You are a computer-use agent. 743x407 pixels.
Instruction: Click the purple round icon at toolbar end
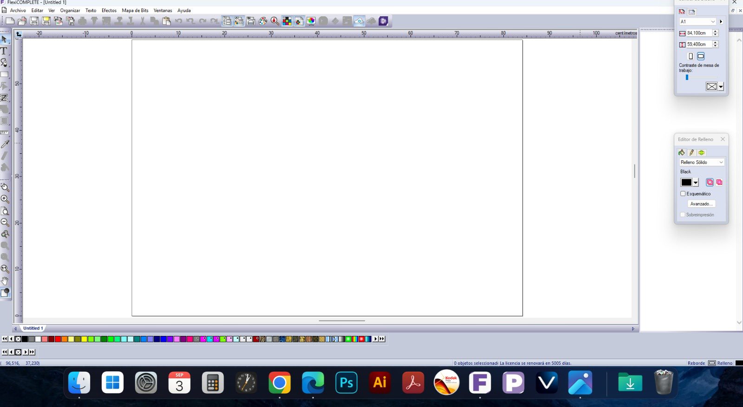[x=383, y=21]
